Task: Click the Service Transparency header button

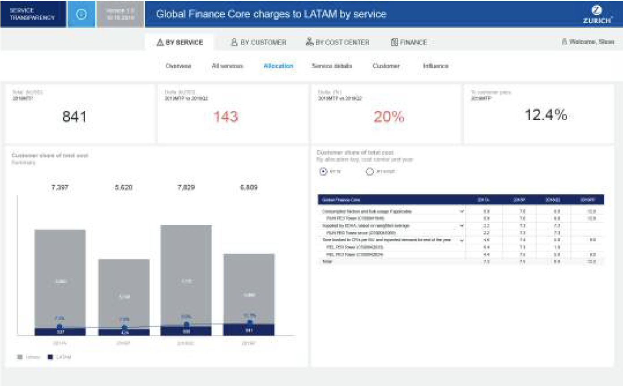Action: pos(32,14)
